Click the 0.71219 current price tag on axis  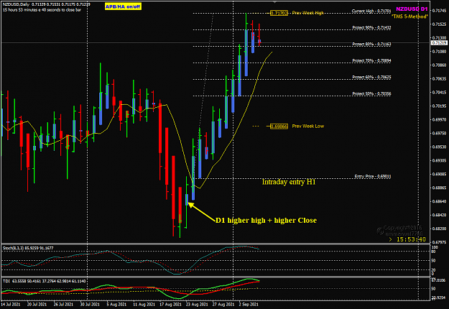[439, 43]
